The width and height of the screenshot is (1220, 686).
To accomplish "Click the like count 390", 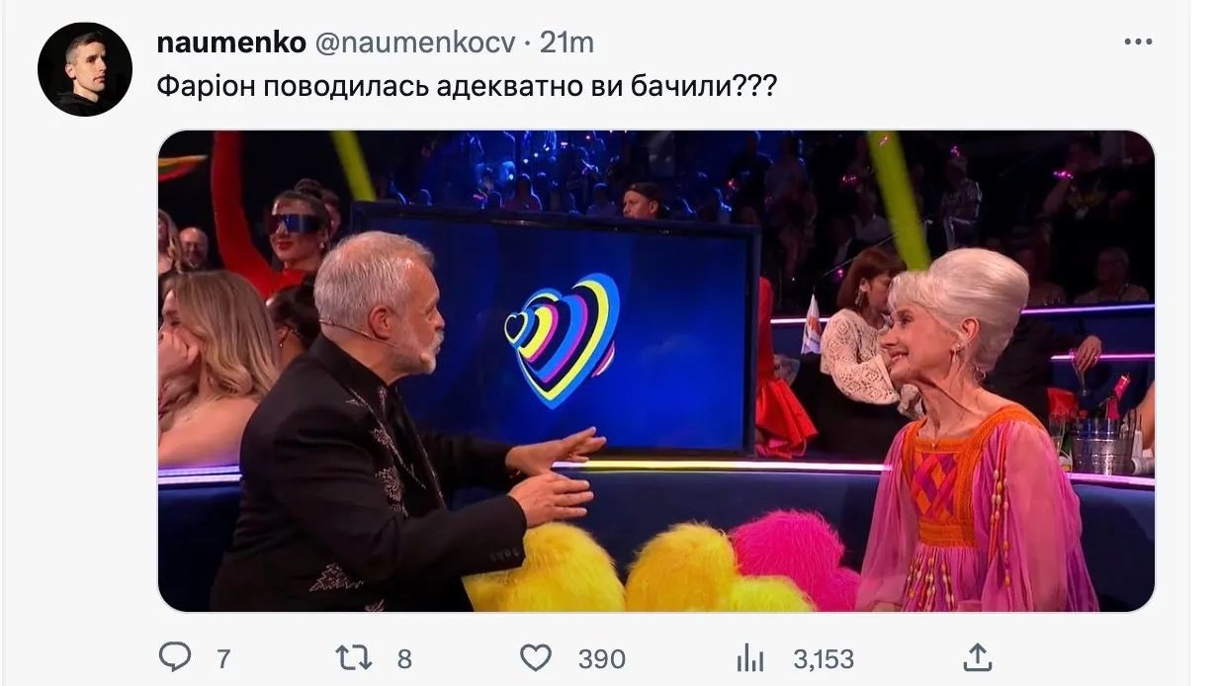I will tap(601, 659).
